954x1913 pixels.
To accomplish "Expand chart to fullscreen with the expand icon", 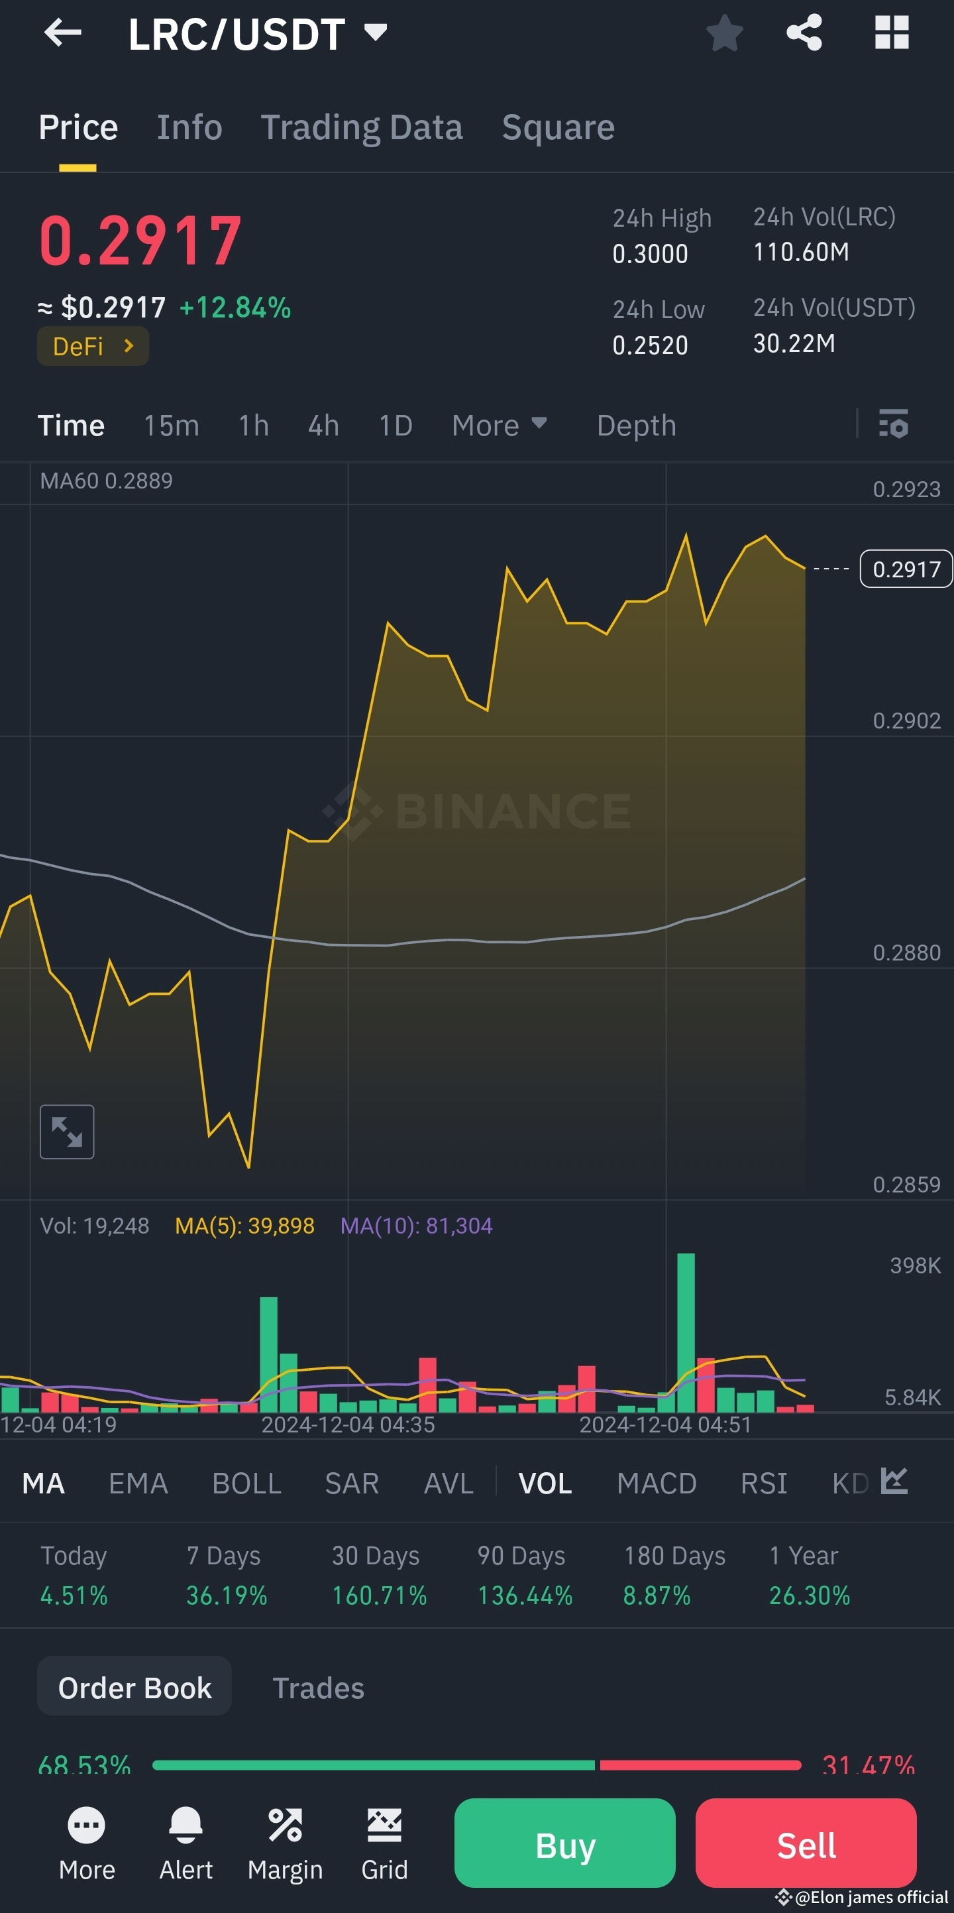I will coord(67,1130).
